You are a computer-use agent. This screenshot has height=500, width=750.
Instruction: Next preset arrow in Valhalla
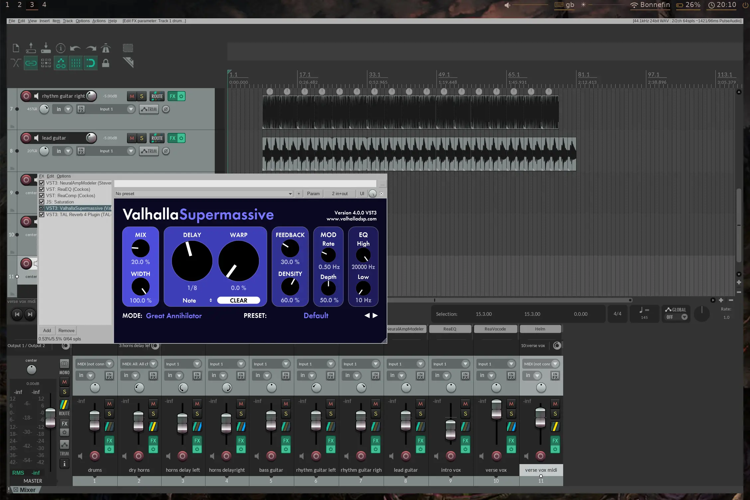[375, 315]
